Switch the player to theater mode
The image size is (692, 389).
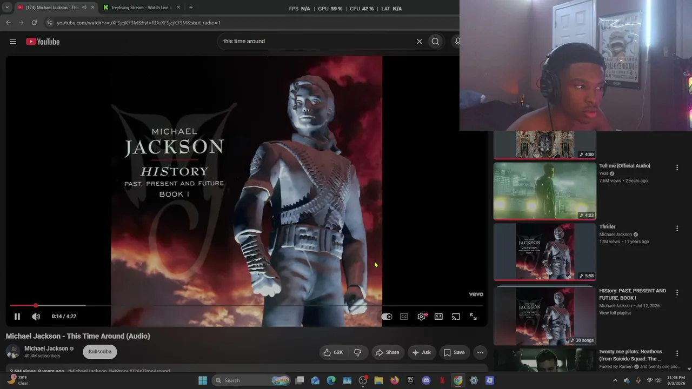438,317
